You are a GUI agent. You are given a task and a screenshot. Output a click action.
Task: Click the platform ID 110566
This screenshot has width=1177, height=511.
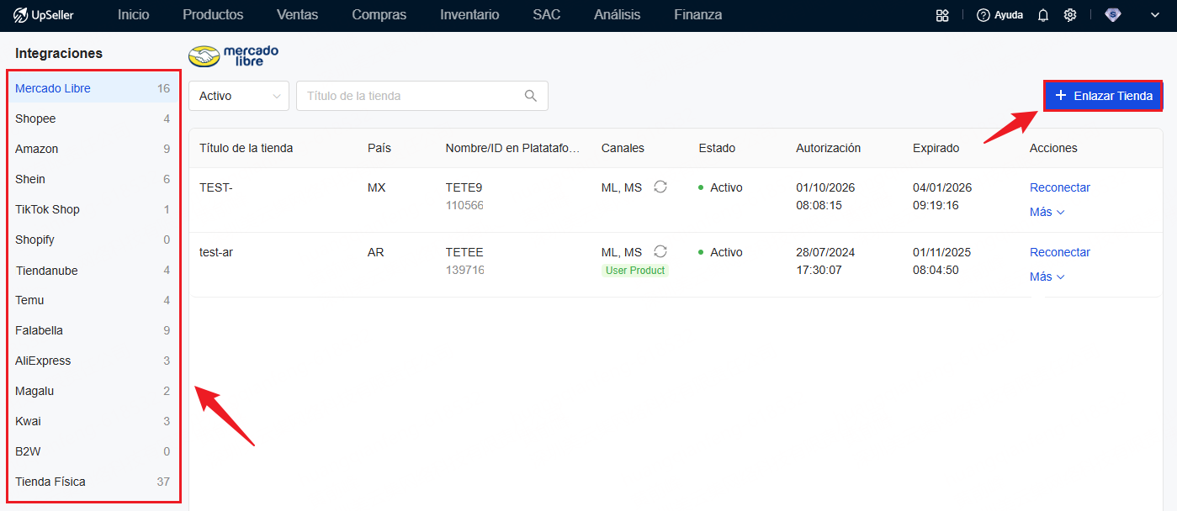click(464, 205)
